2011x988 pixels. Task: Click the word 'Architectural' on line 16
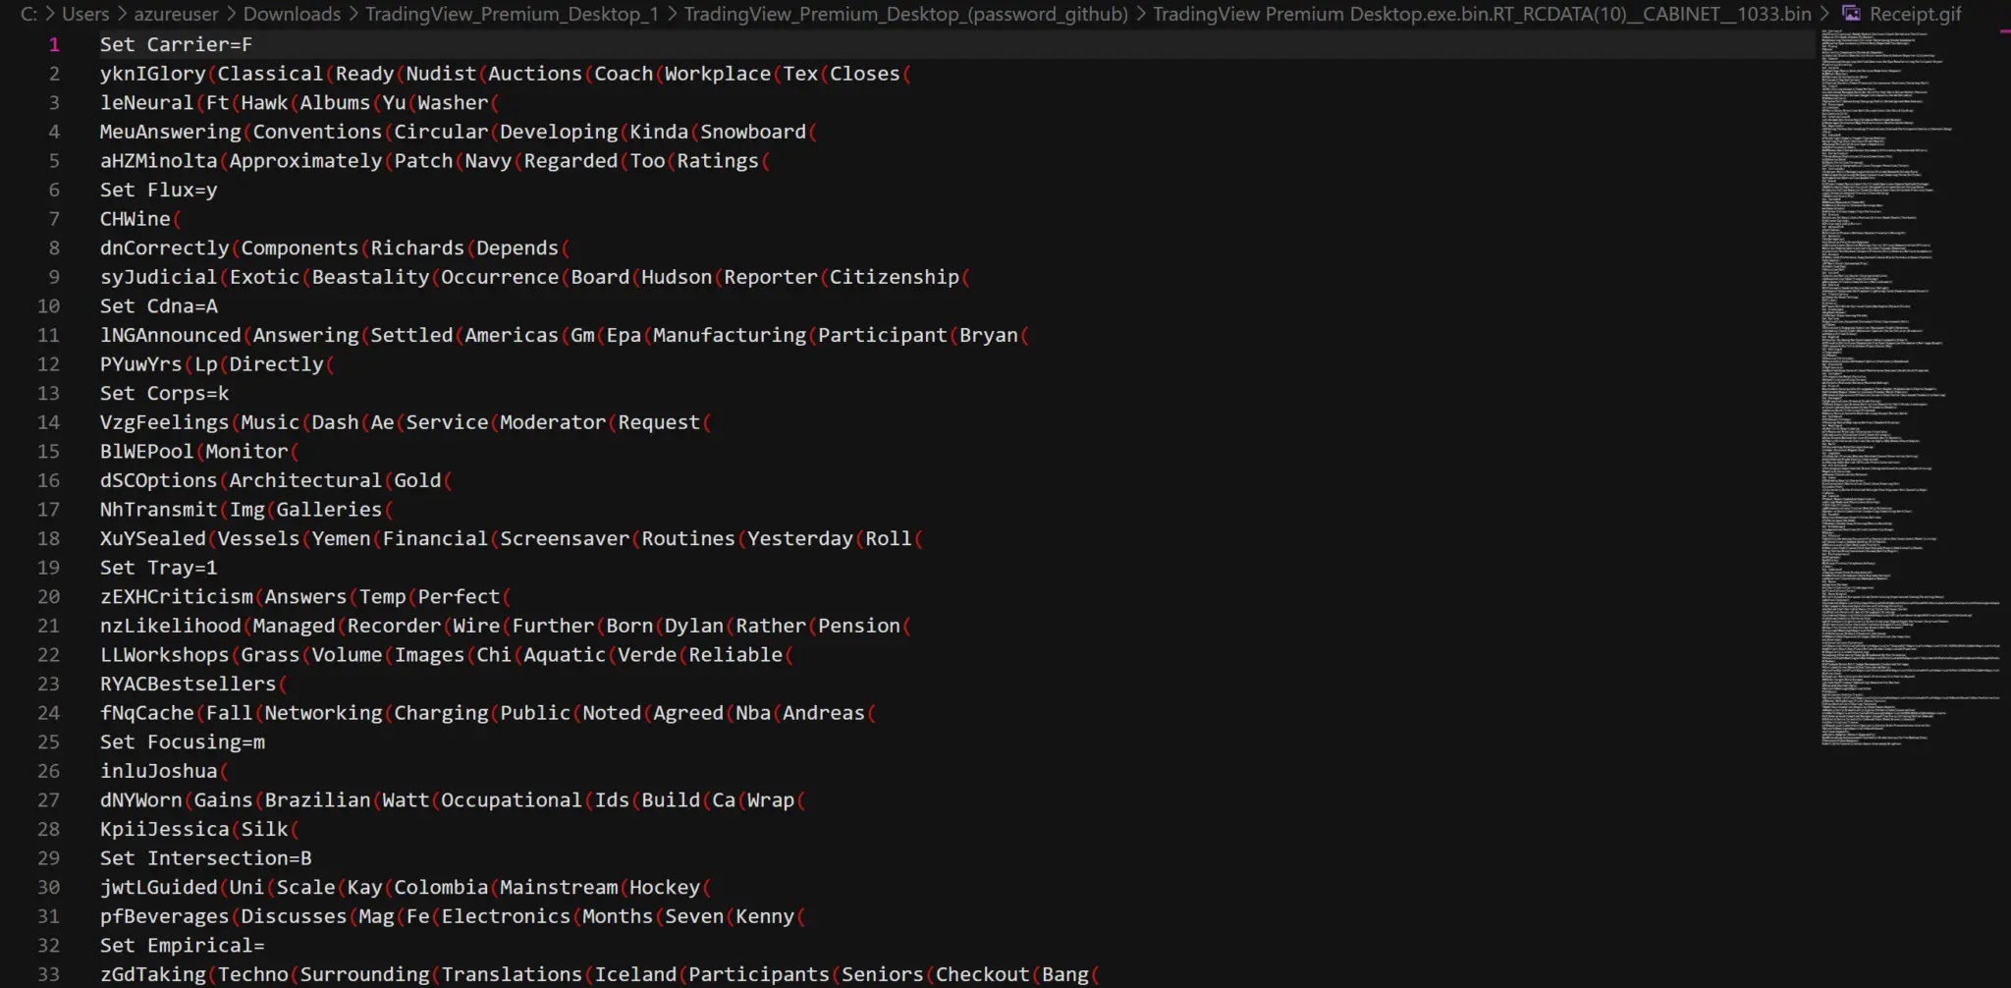[305, 480]
